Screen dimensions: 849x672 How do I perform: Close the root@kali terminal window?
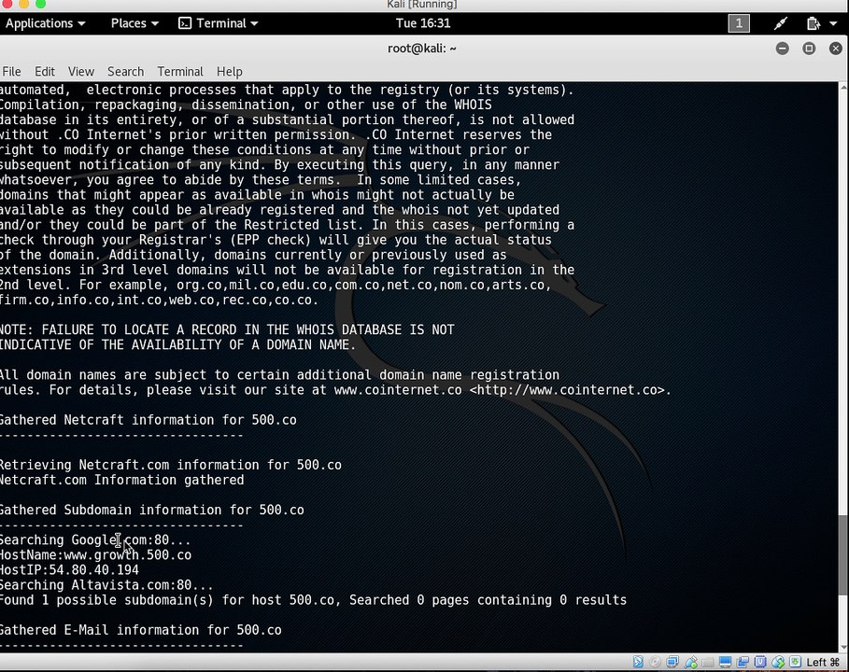click(x=836, y=49)
